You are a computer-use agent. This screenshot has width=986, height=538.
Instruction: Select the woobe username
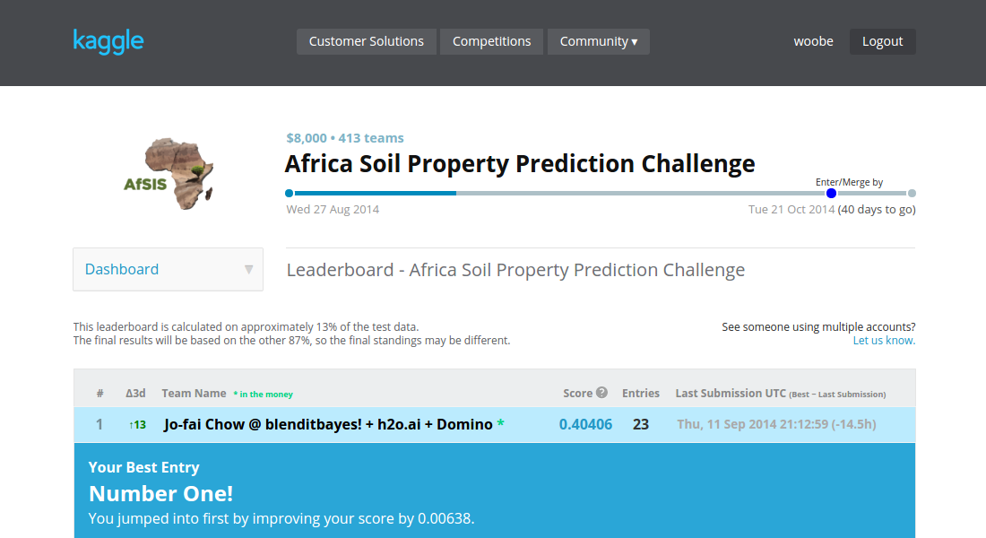(x=813, y=41)
